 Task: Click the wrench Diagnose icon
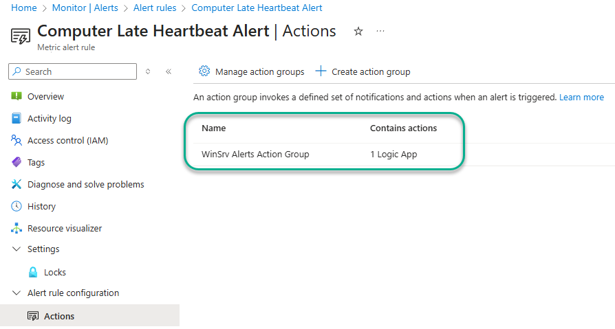[17, 184]
